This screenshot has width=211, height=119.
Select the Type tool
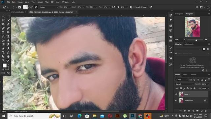3,52
